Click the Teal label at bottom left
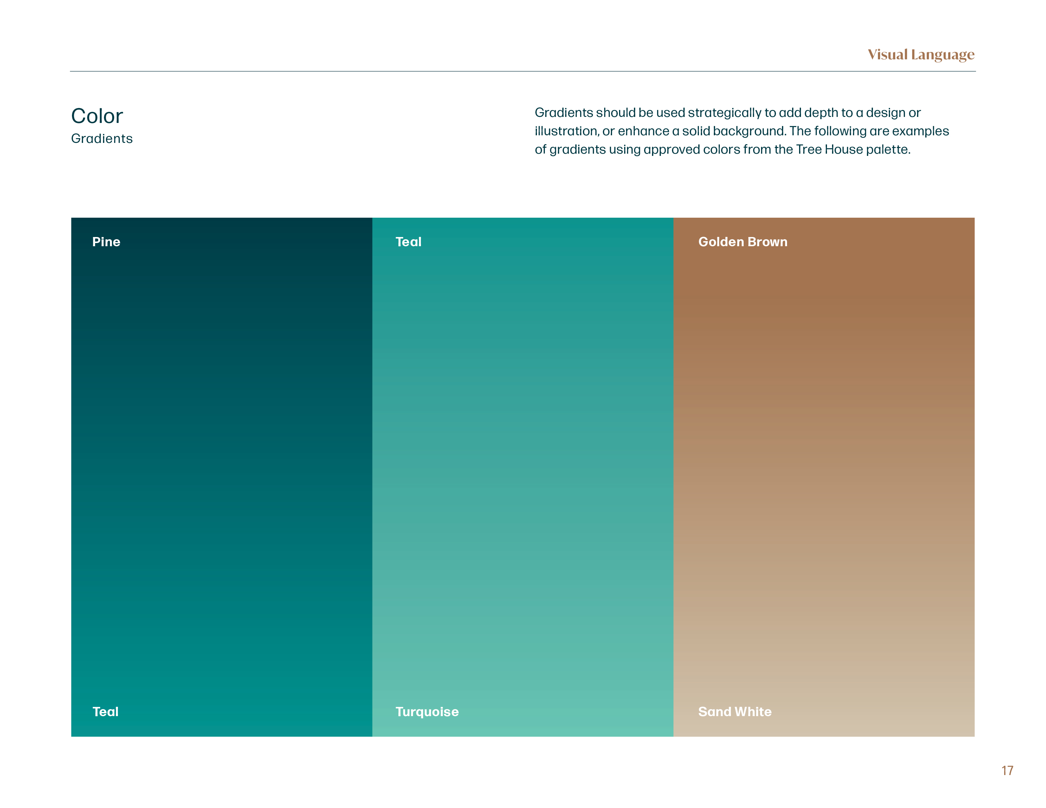 point(105,711)
